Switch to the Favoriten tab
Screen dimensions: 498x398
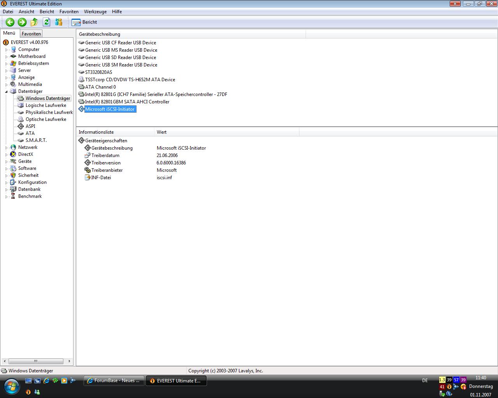pos(31,34)
